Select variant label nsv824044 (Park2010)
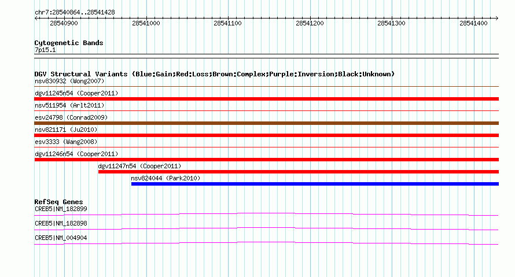 tap(165, 178)
